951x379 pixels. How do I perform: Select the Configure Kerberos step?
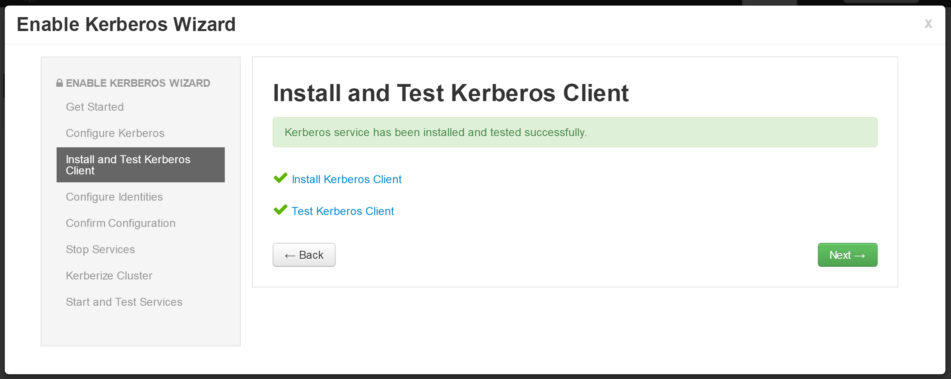coord(115,133)
